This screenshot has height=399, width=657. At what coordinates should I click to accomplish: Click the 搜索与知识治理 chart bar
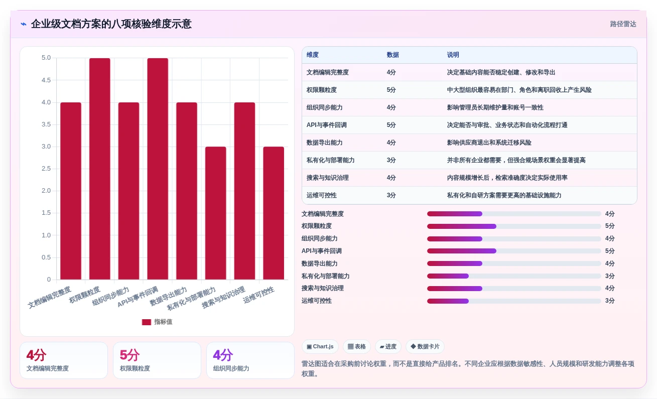click(x=244, y=191)
